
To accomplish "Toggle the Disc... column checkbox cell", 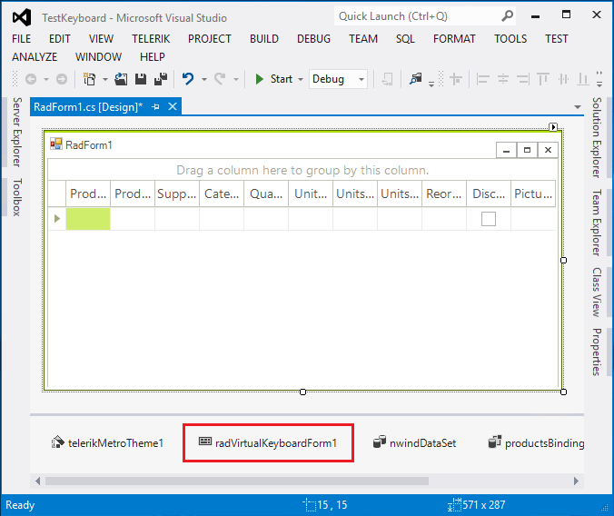I will click(x=489, y=219).
